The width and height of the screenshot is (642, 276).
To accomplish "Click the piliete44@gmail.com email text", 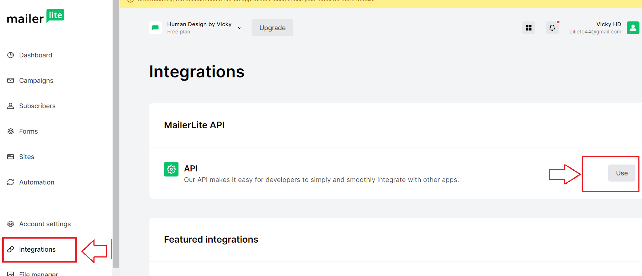I will (x=595, y=32).
